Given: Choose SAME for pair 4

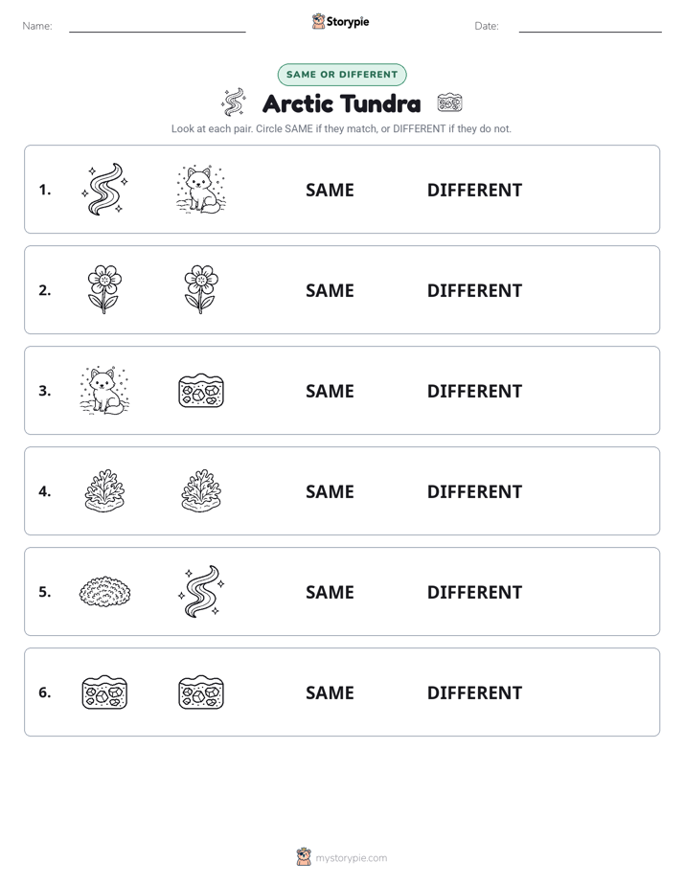Looking at the screenshot, I should [x=330, y=491].
